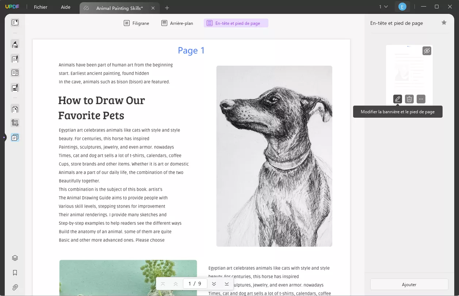This screenshot has width=459, height=296.
Task: Open the Layers panel at bottom left
Action: point(15,258)
